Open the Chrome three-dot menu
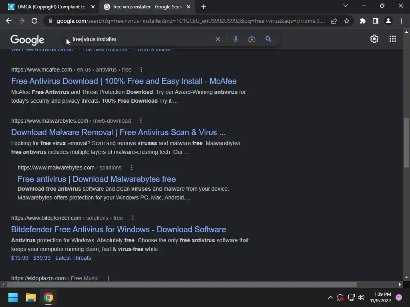This screenshot has height=307, width=410. point(401,21)
